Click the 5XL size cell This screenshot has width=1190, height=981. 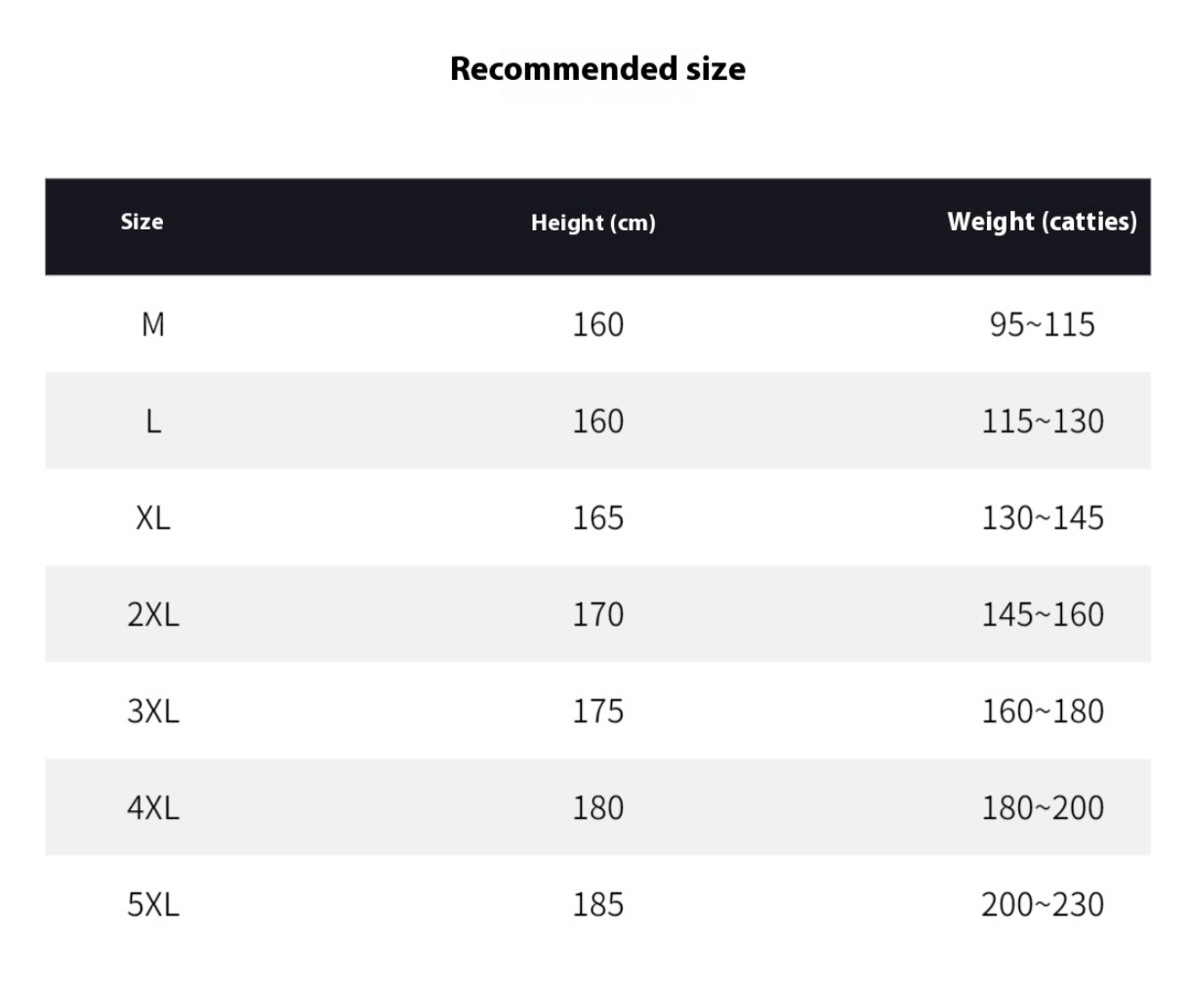[153, 905]
